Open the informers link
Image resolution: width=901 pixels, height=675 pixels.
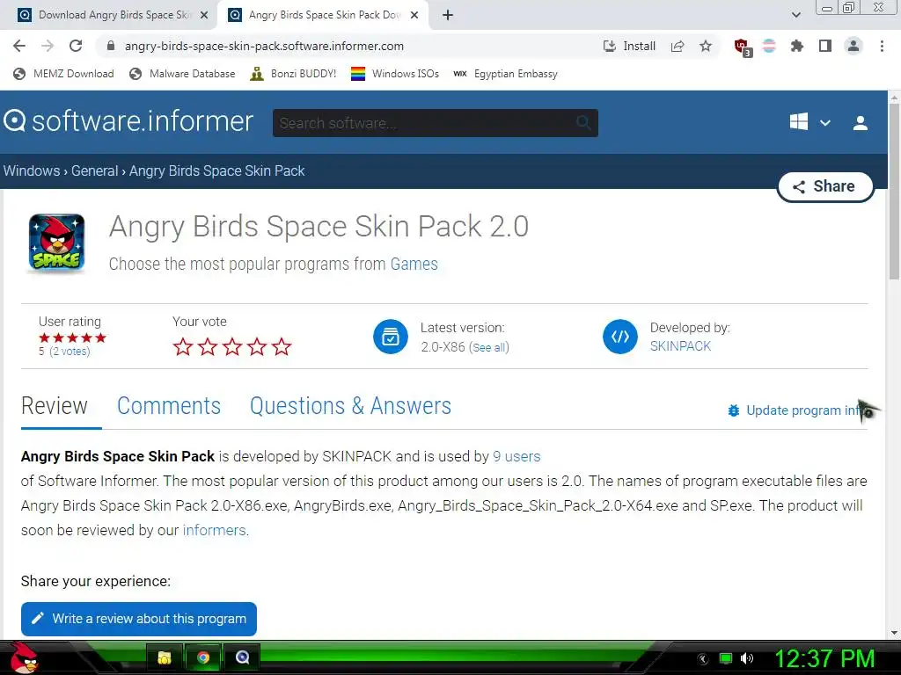tap(214, 530)
